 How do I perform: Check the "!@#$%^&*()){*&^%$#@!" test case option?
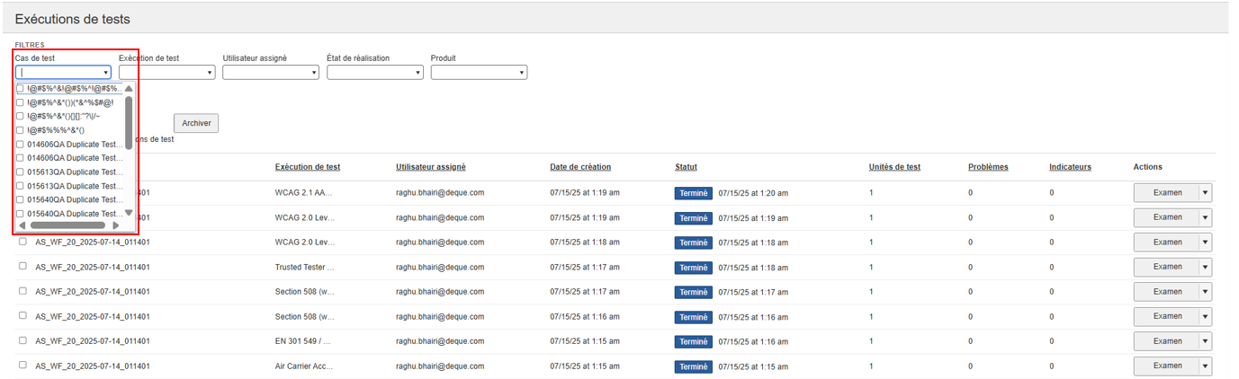(x=21, y=102)
